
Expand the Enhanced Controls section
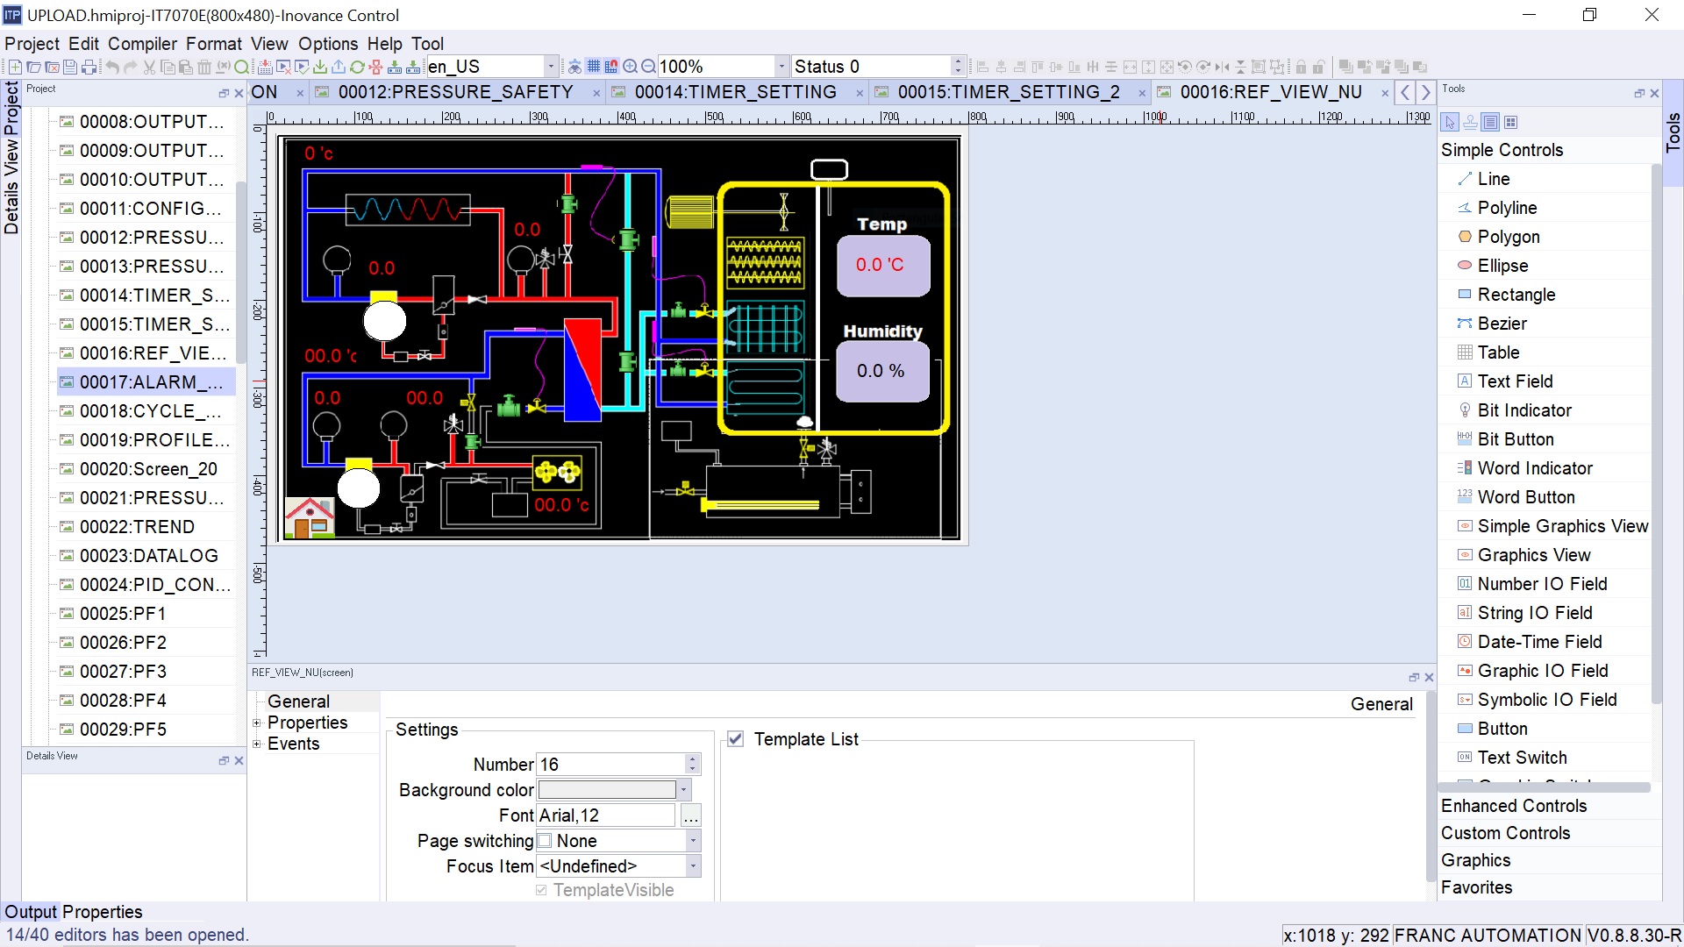tap(1514, 806)
